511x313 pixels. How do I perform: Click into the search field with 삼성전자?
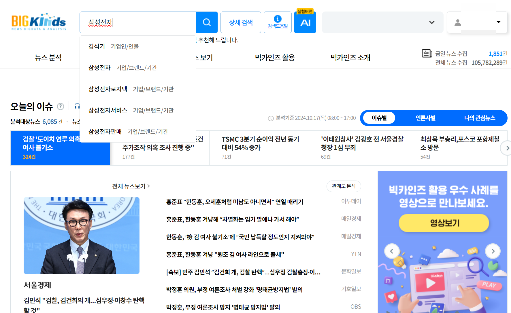pos(138,22)
